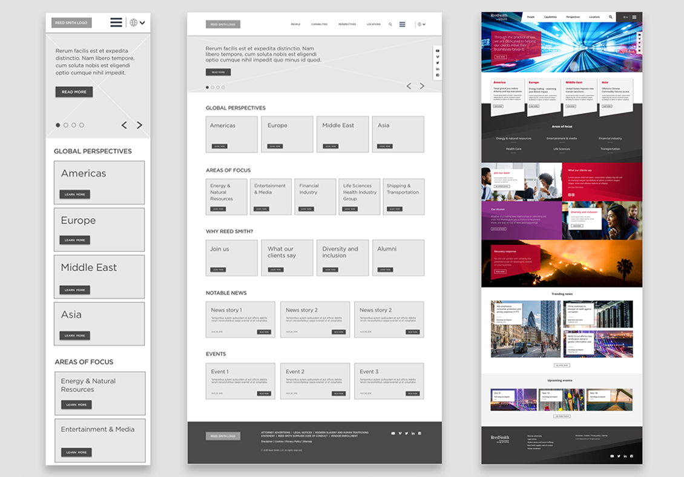Click the search icon in the desktop wireframe header
The height and width of the screenshot is (477, 684).
(390, 25)
